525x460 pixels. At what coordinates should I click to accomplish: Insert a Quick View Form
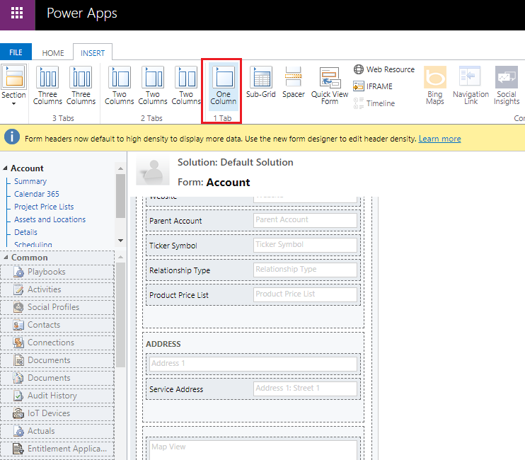[330, 86]
